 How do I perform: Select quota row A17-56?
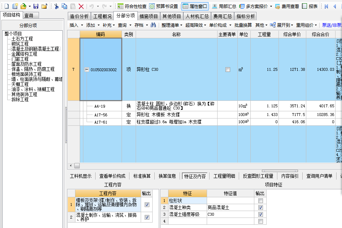(101, 115)
